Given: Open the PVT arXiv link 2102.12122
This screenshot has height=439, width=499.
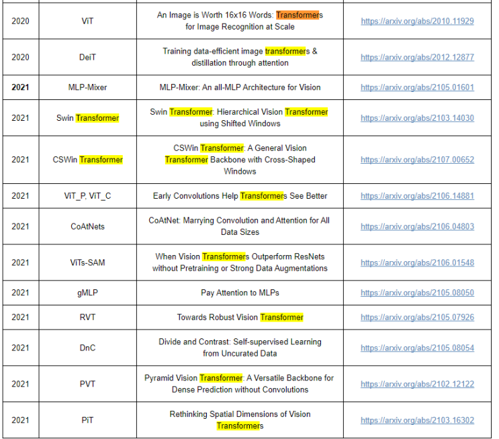Looking at the screenshot, I should pos(417,384).
